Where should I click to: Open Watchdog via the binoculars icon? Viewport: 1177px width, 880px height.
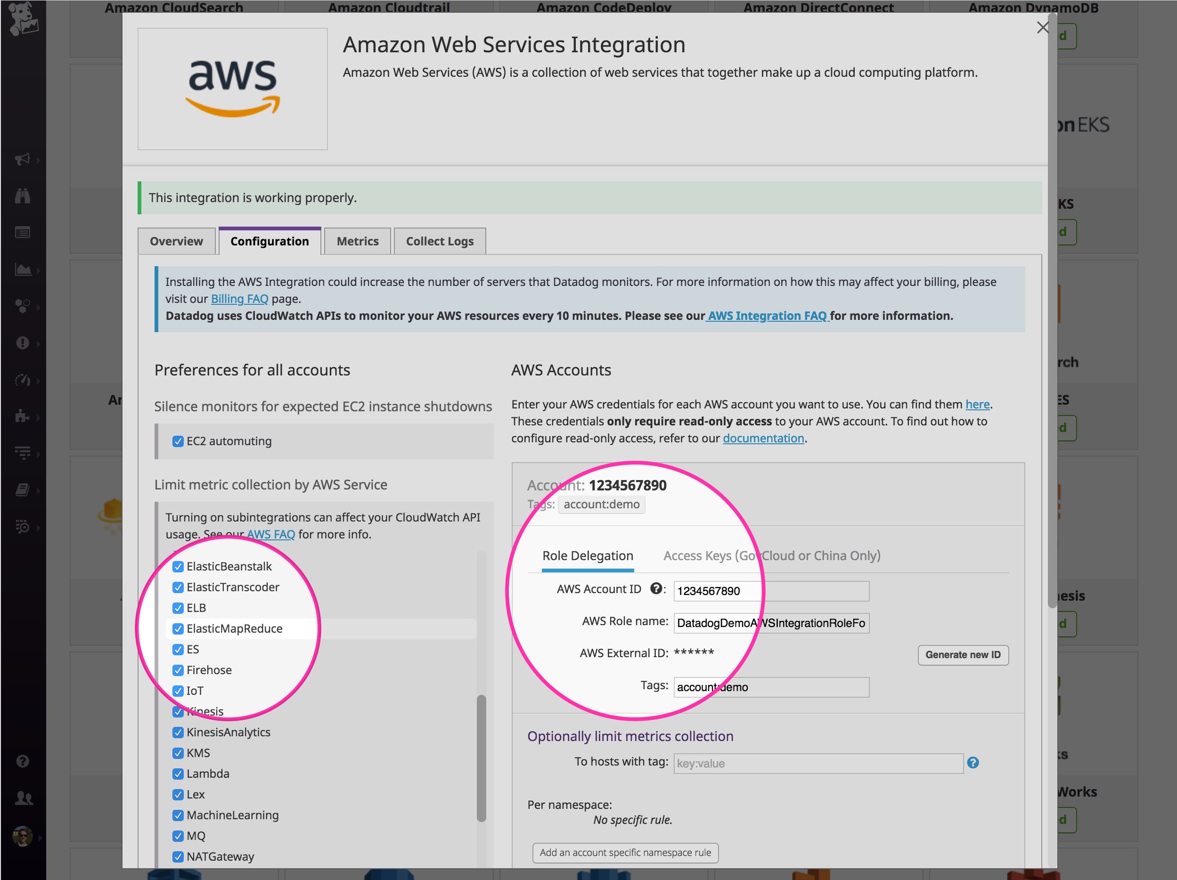coord(24,197)
